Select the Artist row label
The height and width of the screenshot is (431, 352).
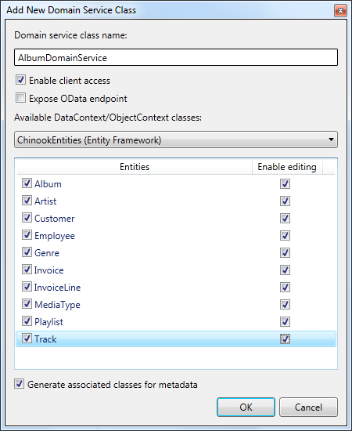pos(45,201)
